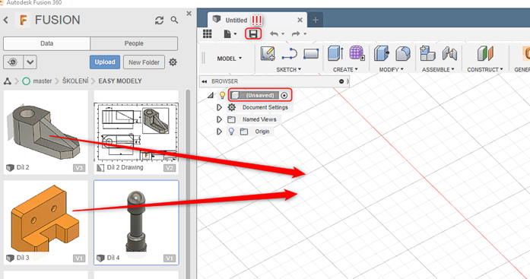
Task: Select the Díl 3 orange model thumbnail
Action: point(46,222)
